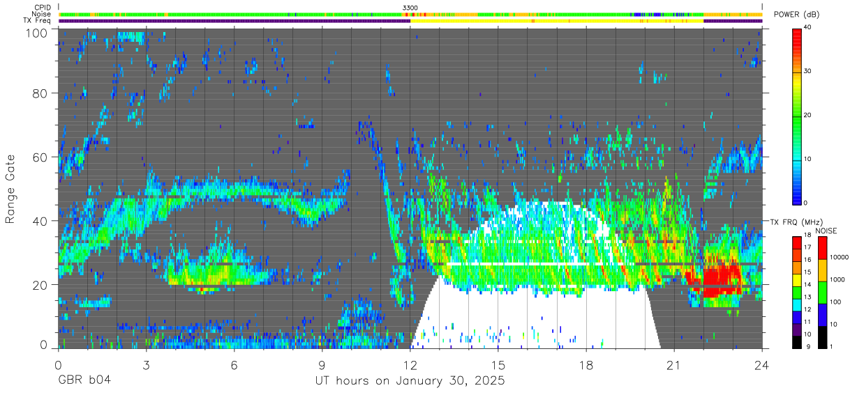Click the purple TX Freq strip segment
The image size is (857, 395).
[x=234, y=21]
